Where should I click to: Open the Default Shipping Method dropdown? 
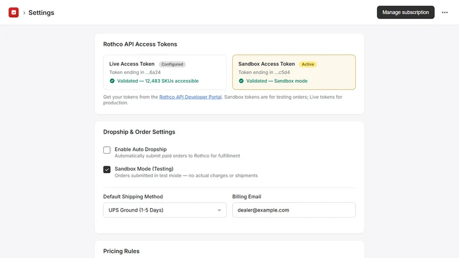click(165, 210)
